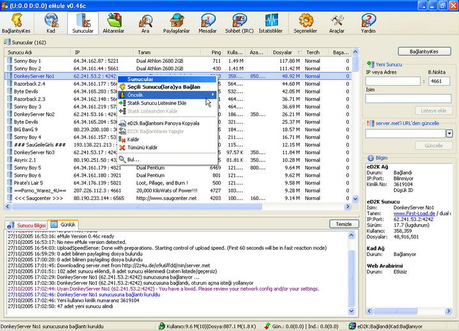The width and height of the screenshot is (459, 331).
Task: Select the Asyrix 2.1 server row
Action: [178, 160]
